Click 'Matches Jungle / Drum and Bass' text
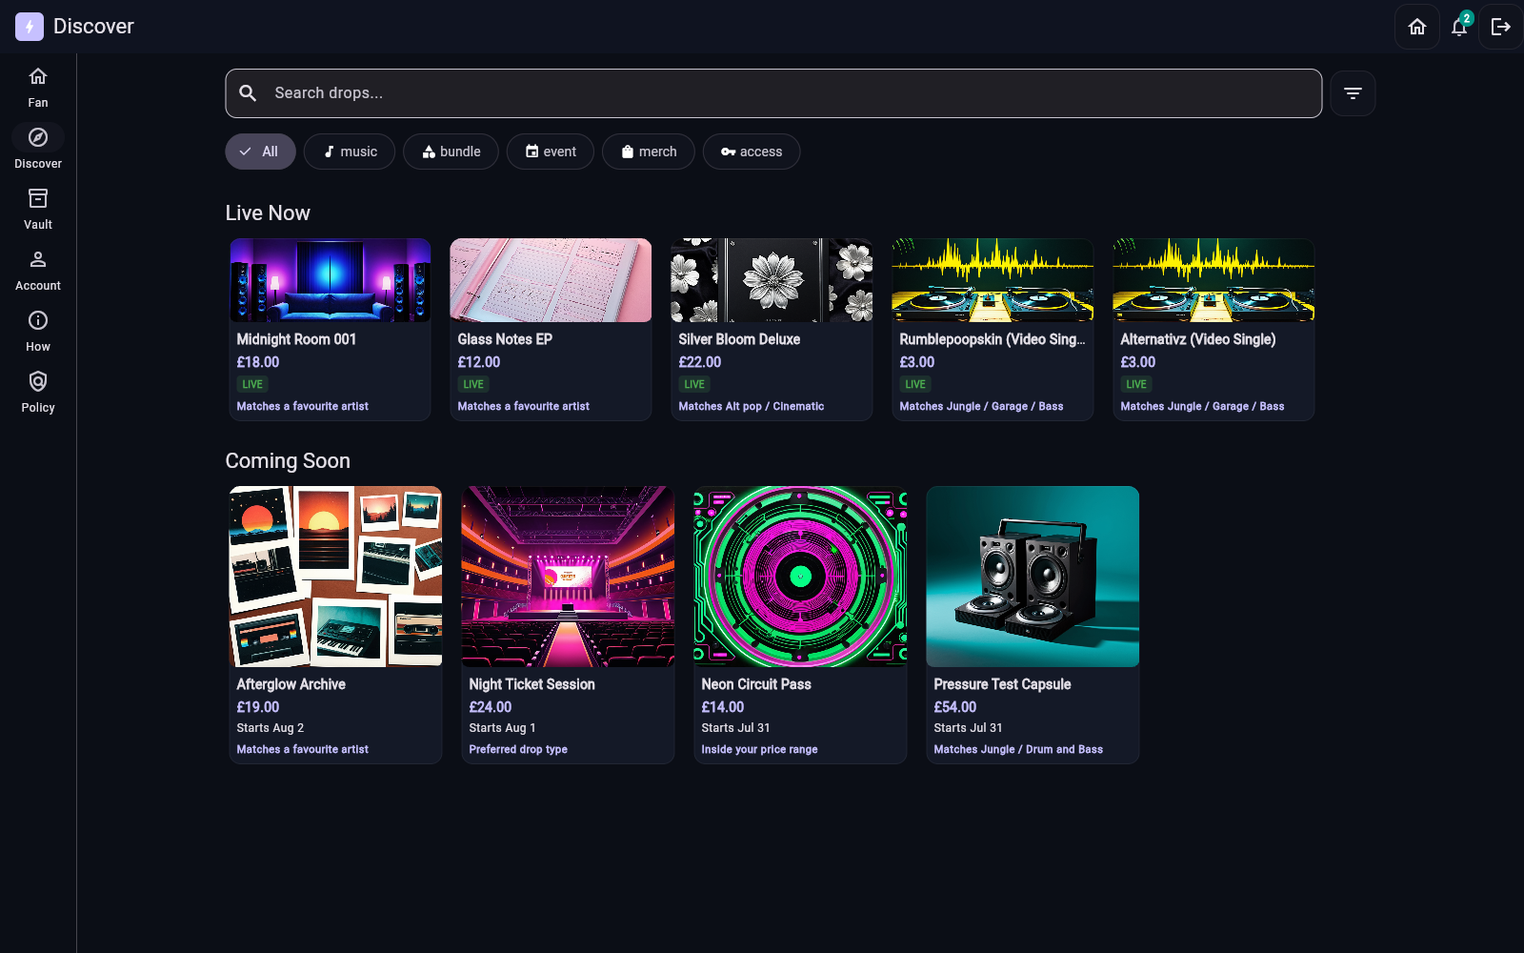This screenshot has height=953, width=1524. pos(1018,749)
